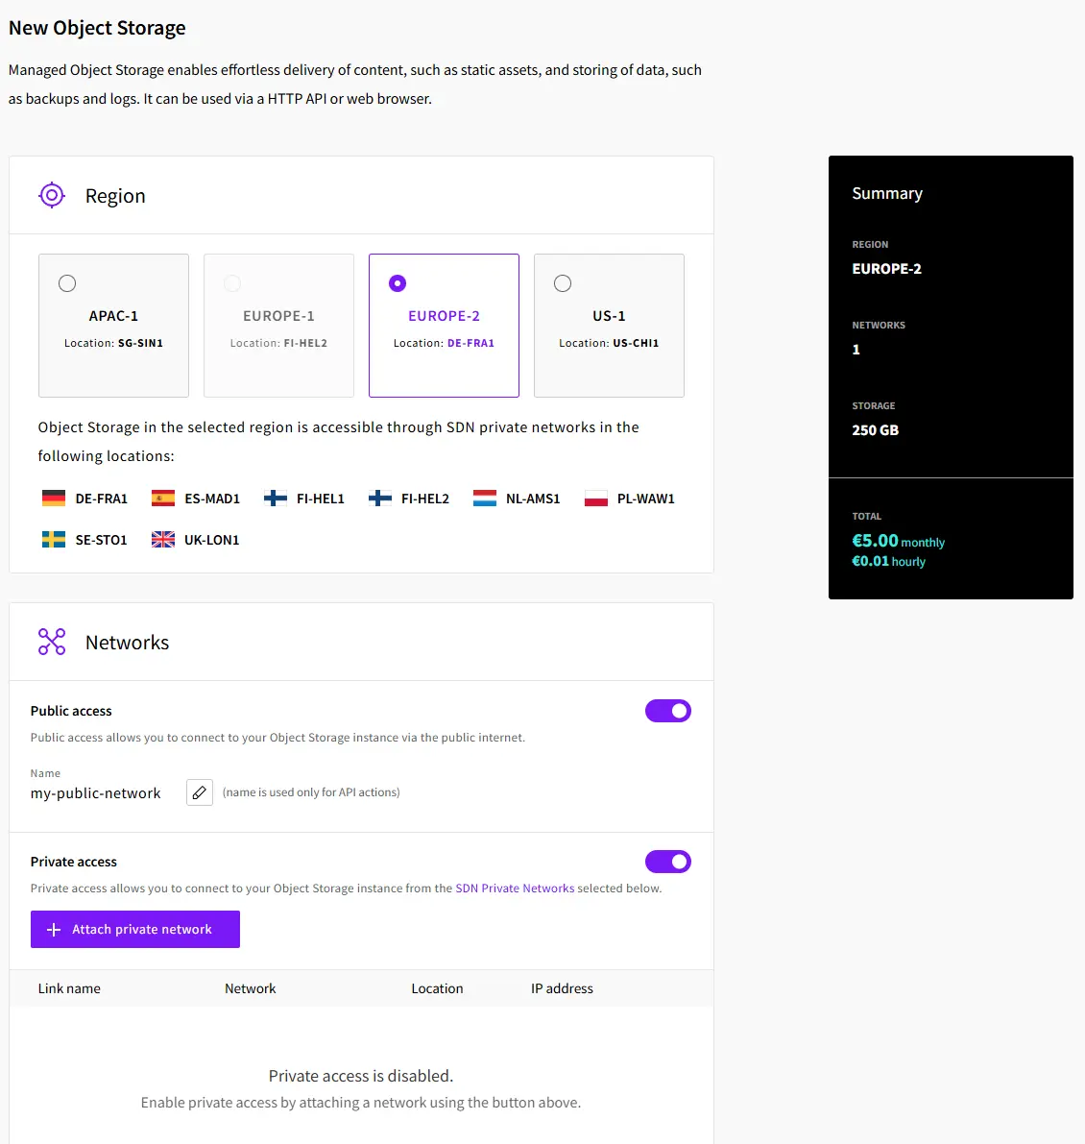Click the Link name column header
This screenshot has width=1085, height=1144.
tap(69, 988)
